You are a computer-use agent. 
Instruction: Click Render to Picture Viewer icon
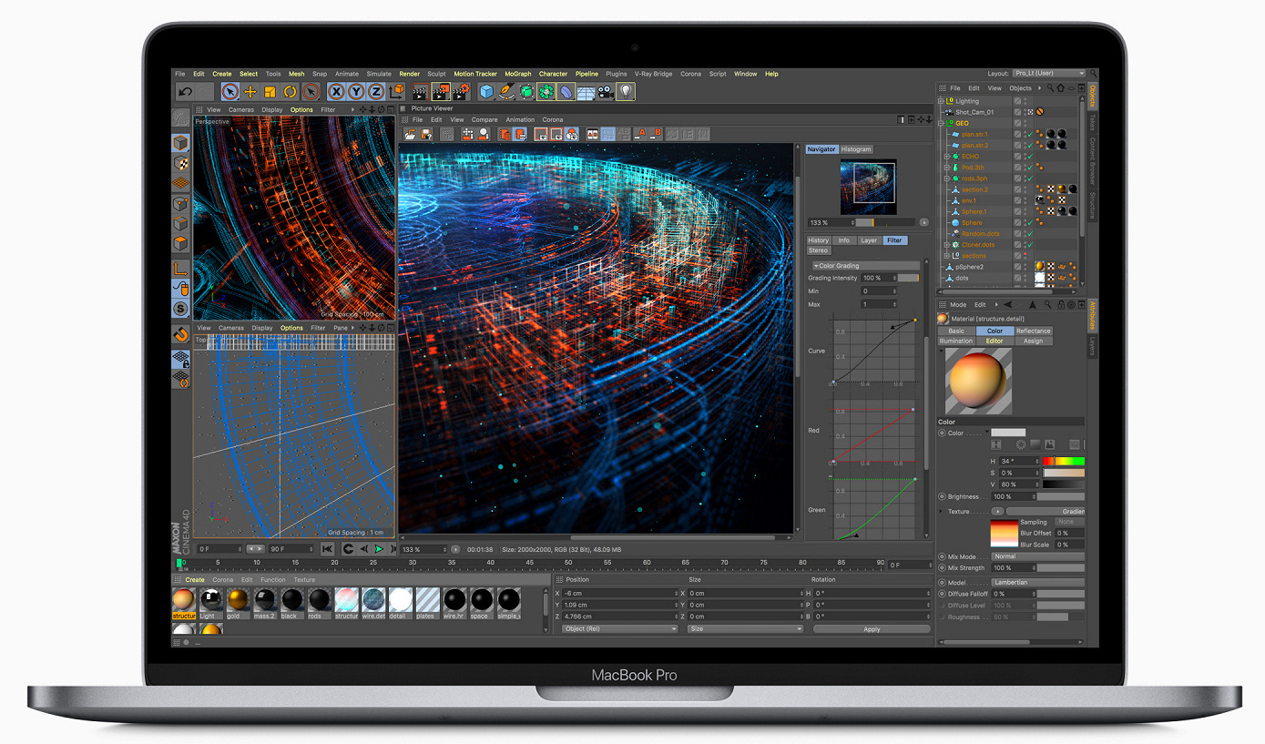[x=441, y=92]
